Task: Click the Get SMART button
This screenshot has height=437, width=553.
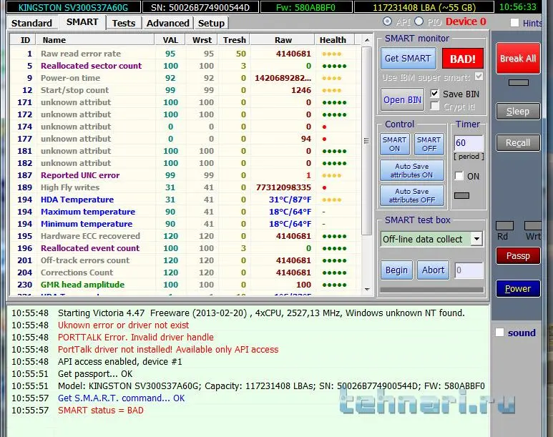Action: pyautogui.click(x=407, y=59)
